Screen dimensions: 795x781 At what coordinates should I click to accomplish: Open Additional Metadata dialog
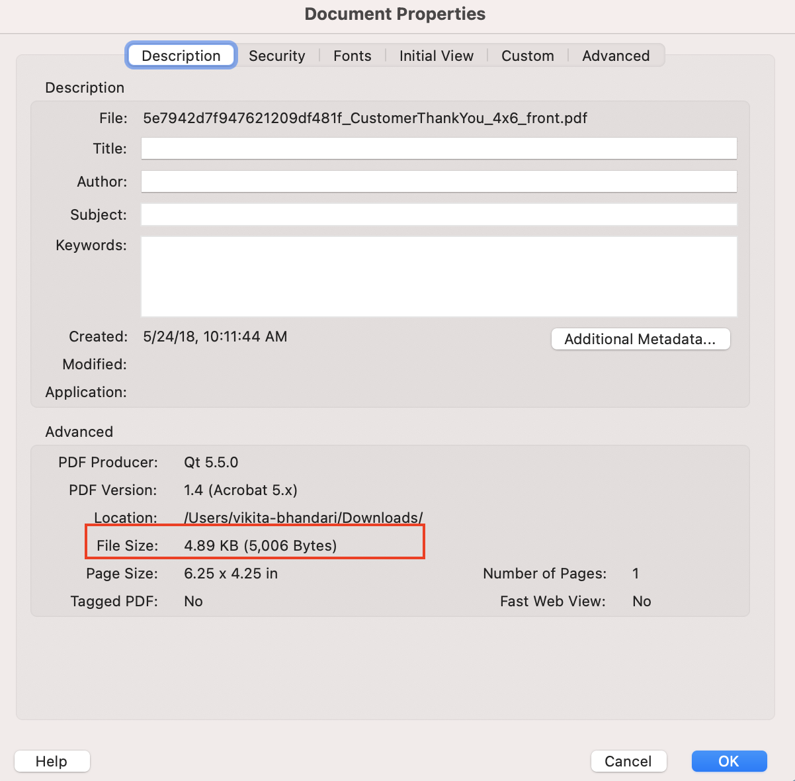640,339
